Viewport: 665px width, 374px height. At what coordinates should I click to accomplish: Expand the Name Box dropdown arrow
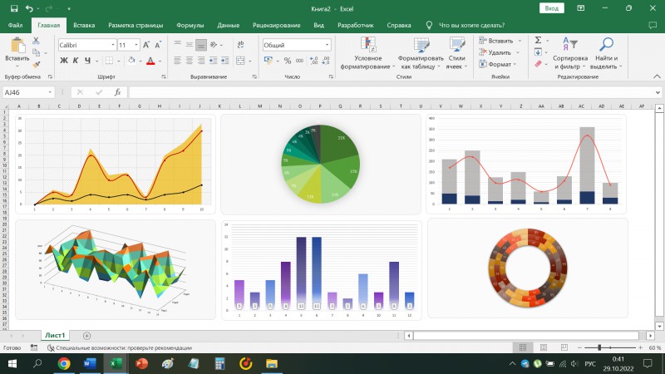pos(50,92)
